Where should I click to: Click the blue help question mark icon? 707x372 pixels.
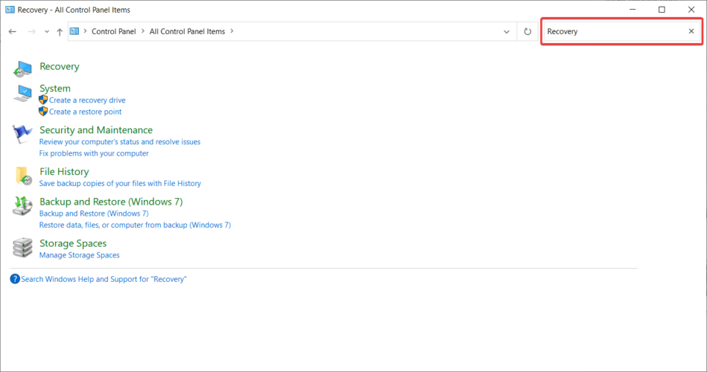(x=15, y=279)
